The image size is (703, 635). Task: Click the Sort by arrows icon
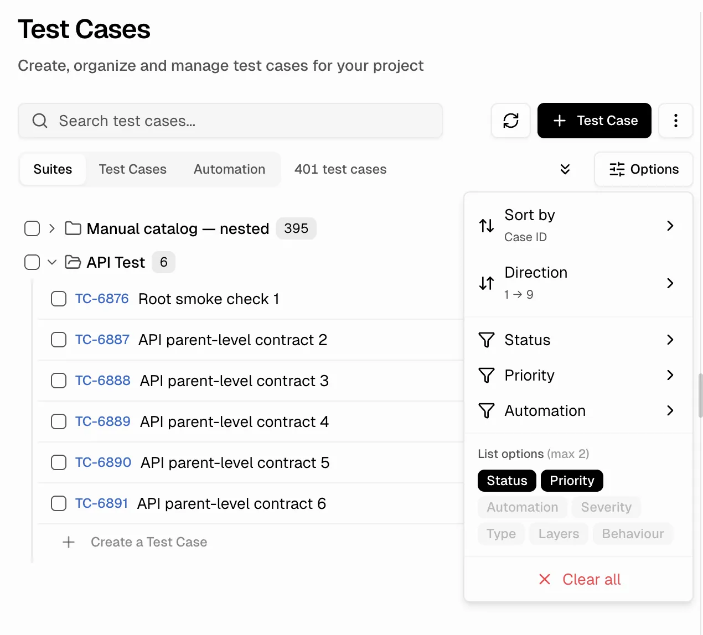(485, 226)
